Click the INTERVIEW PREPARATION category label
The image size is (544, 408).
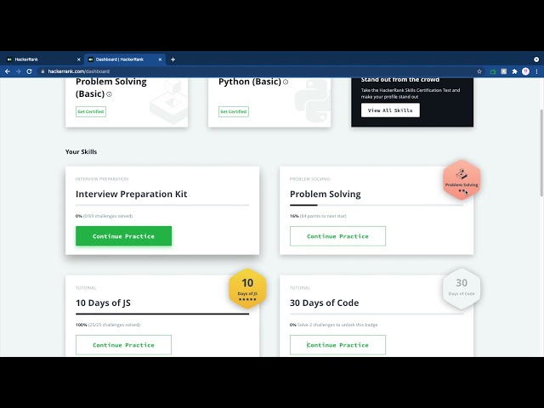tap(102, 179)
